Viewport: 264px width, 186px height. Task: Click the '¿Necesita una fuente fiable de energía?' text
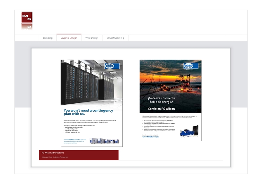[161, 100]
